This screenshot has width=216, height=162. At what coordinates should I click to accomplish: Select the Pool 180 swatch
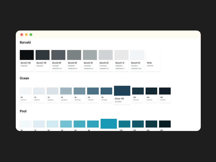click(x=165, y=124)
